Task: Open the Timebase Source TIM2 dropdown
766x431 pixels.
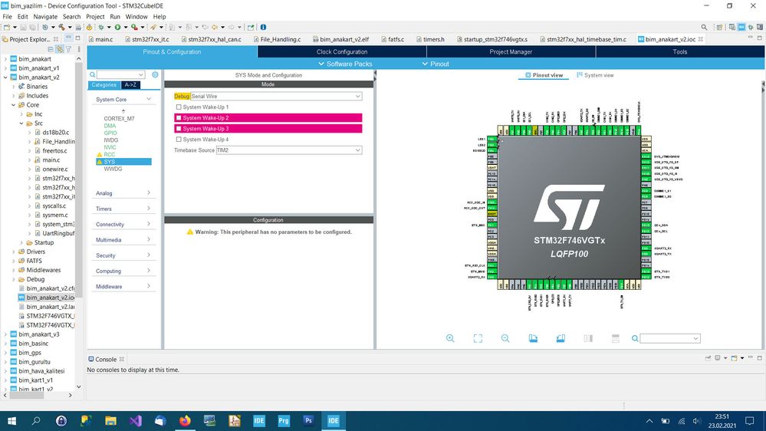Action: point(289,150)
